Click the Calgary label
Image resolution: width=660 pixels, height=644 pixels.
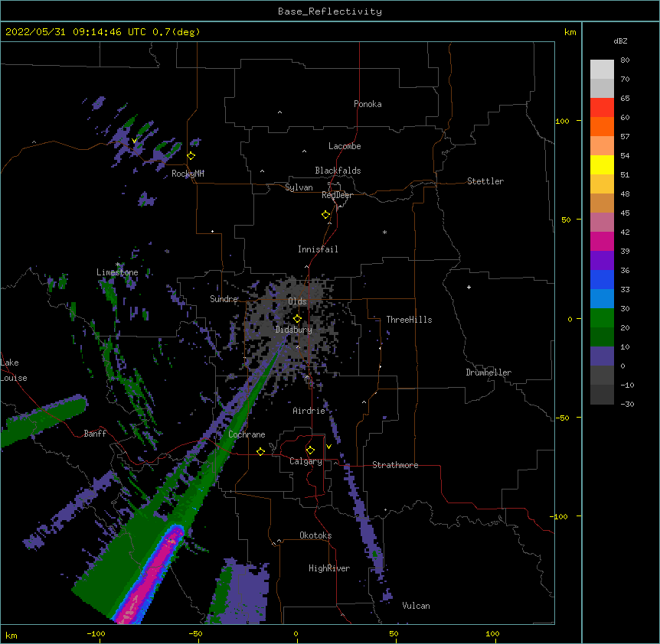pyautogui.click(x=305, y=461)
